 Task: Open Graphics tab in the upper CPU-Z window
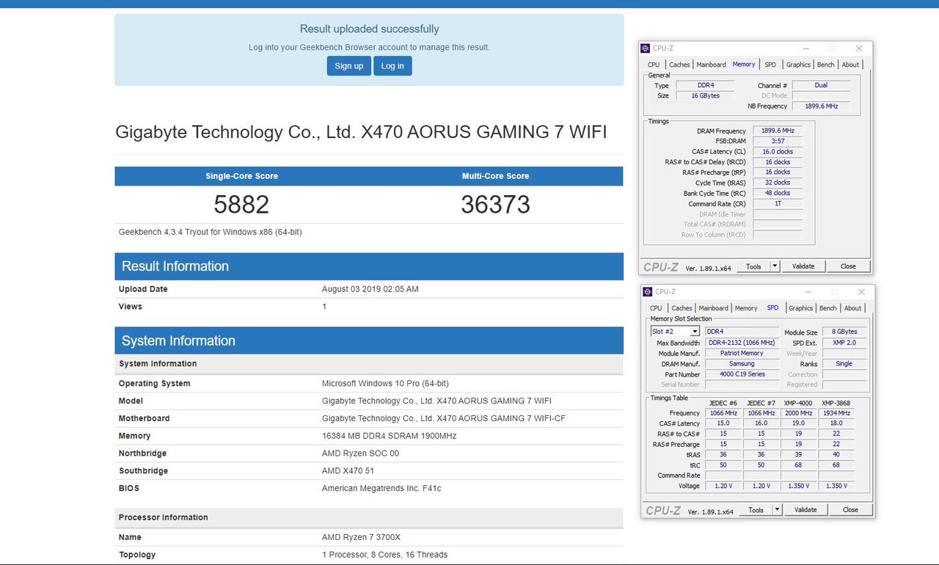tap(798, 65)
